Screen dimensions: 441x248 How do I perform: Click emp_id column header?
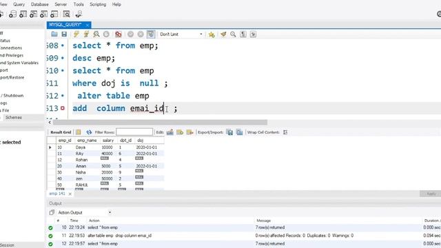tap(65, 141)
